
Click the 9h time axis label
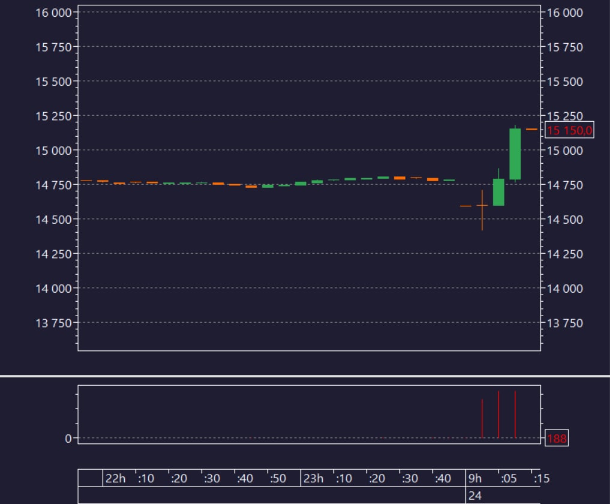(x=474, y=478)
